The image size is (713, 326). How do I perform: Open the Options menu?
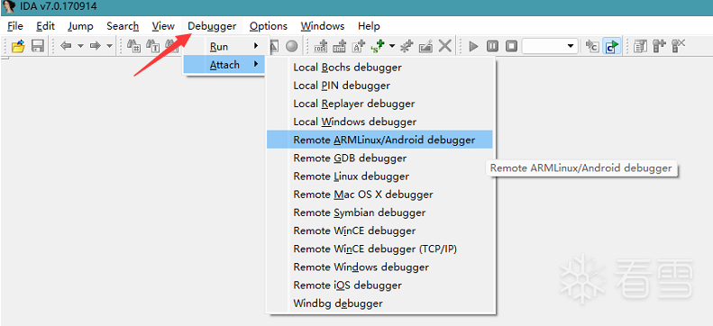[269, 26]
